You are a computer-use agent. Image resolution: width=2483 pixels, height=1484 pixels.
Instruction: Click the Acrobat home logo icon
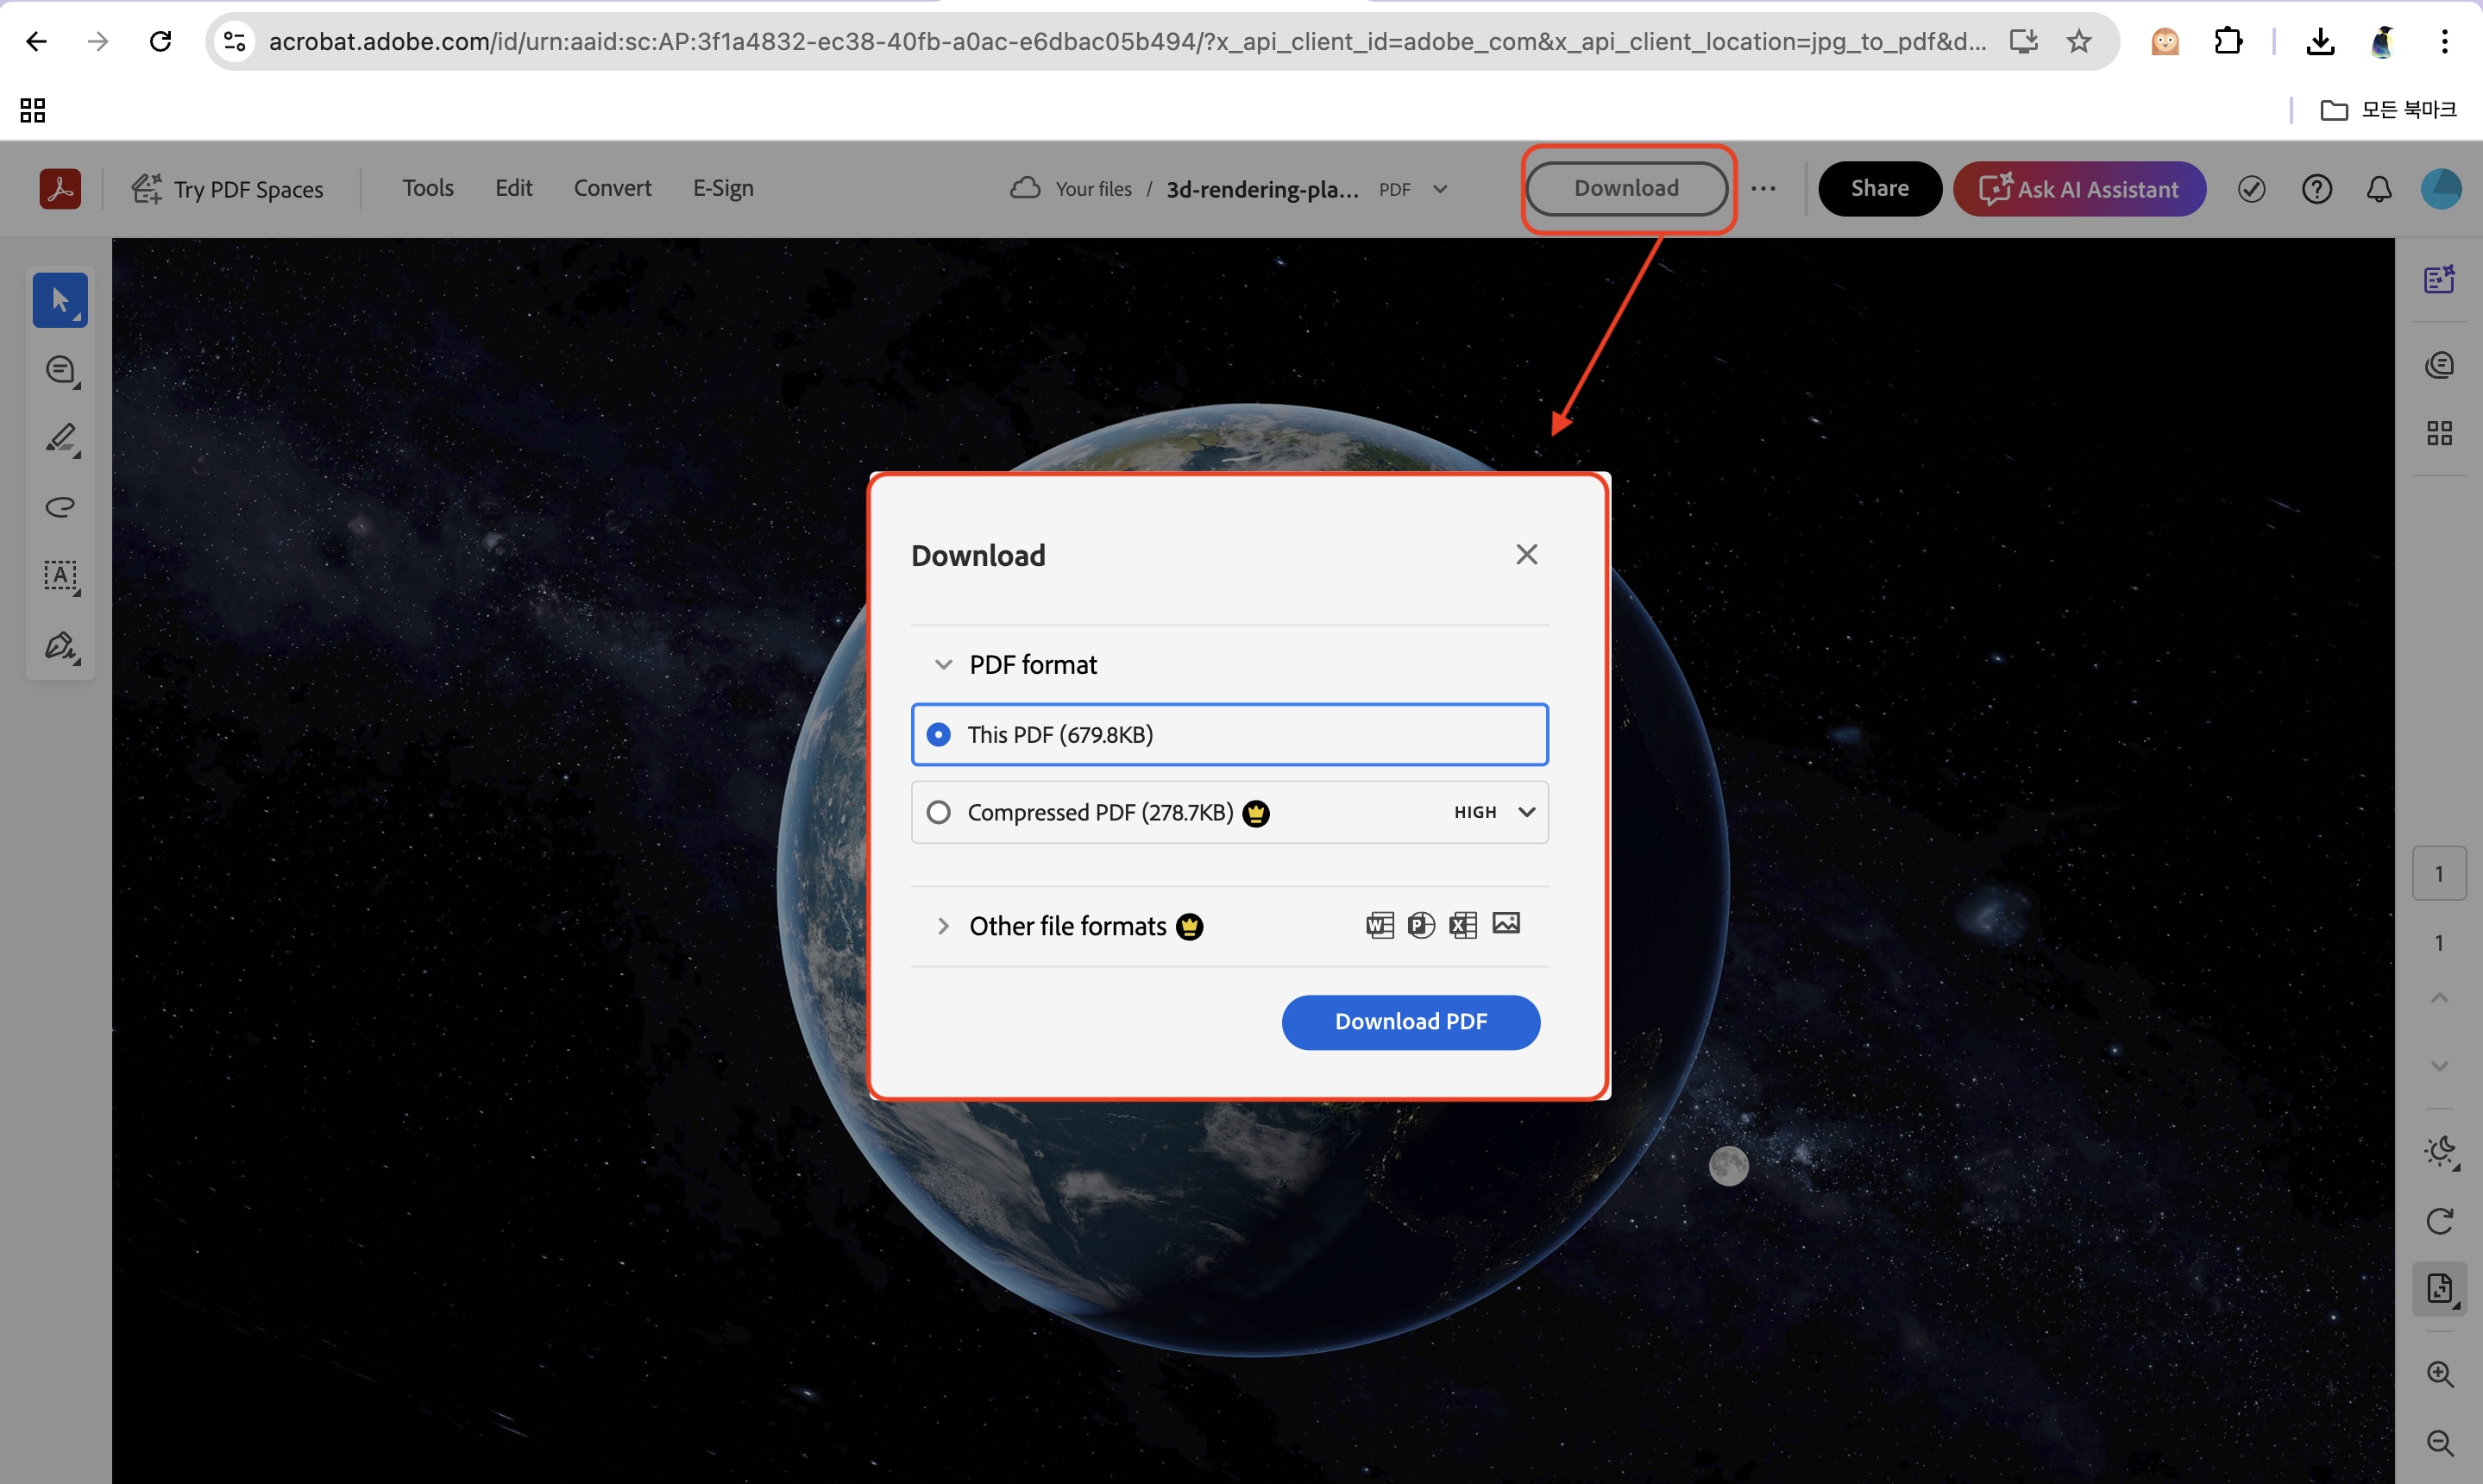point(60,188)
